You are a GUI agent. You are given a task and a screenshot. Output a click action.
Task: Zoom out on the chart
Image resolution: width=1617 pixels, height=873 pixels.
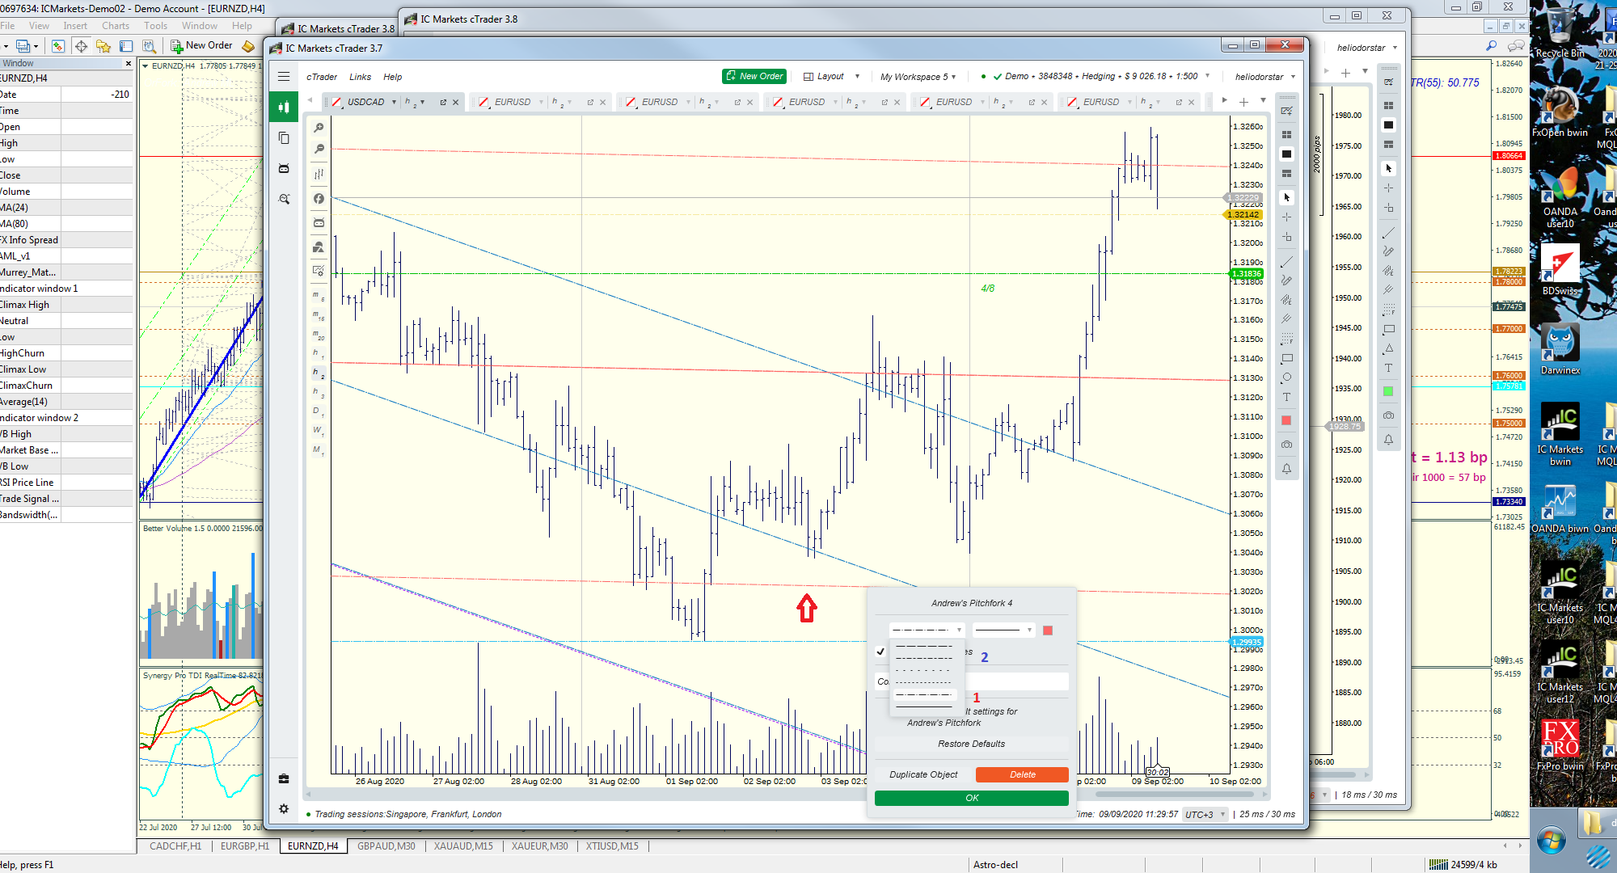319,150
